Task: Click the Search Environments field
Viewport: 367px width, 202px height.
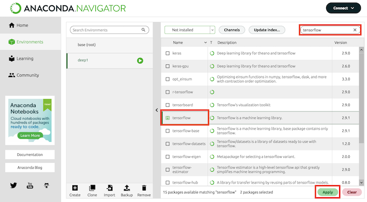Action: pos(109,30)
